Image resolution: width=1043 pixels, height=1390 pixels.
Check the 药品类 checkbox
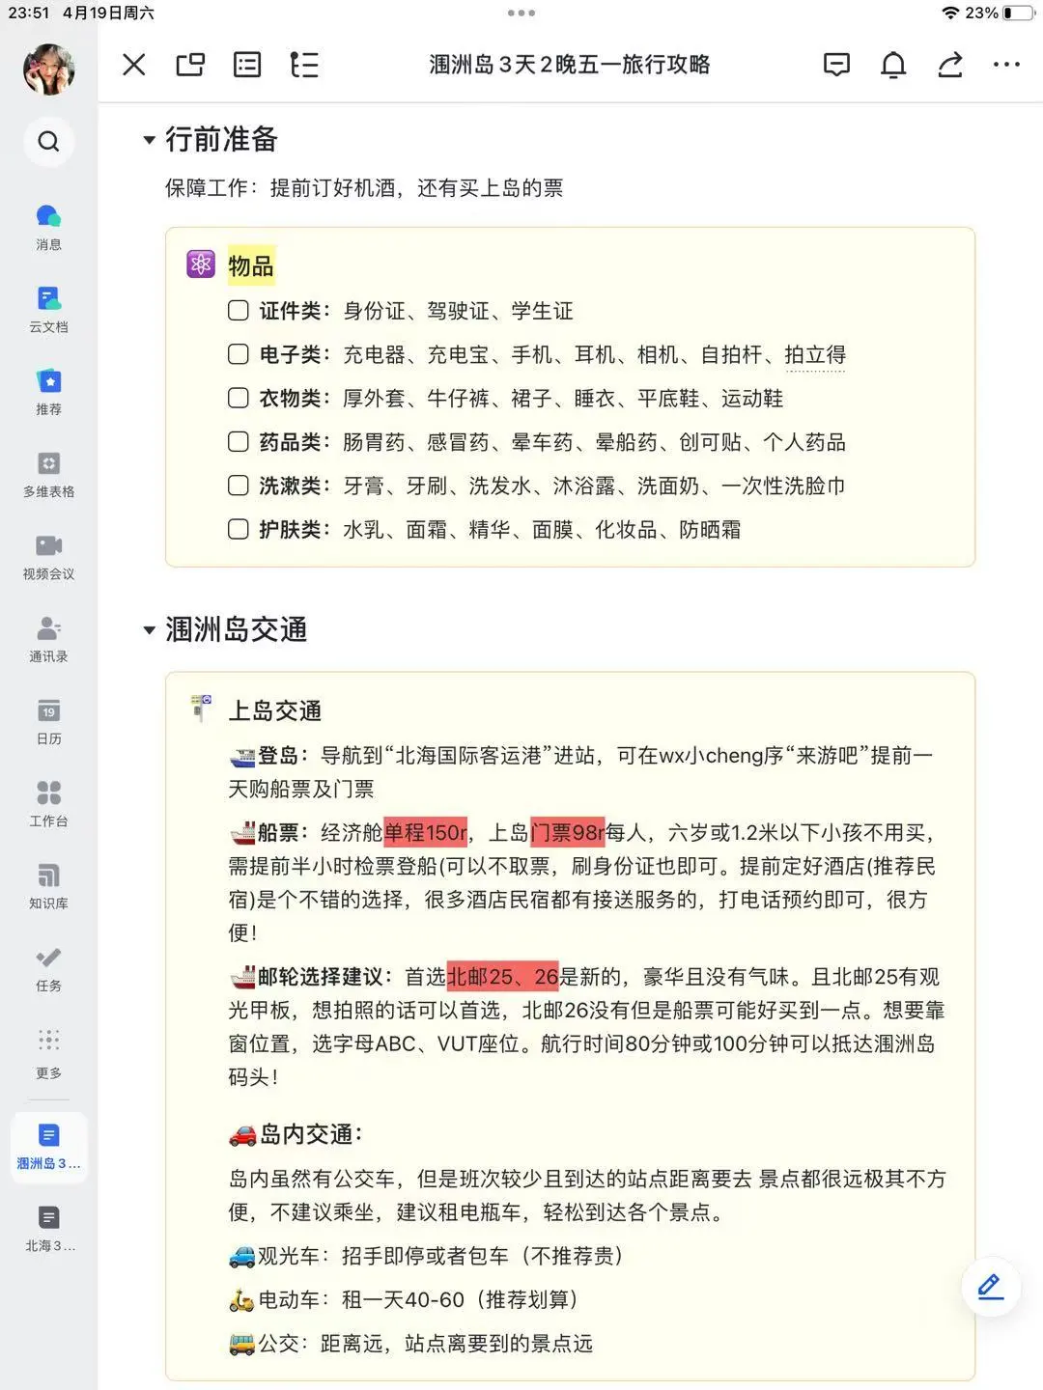click(237, 442)
